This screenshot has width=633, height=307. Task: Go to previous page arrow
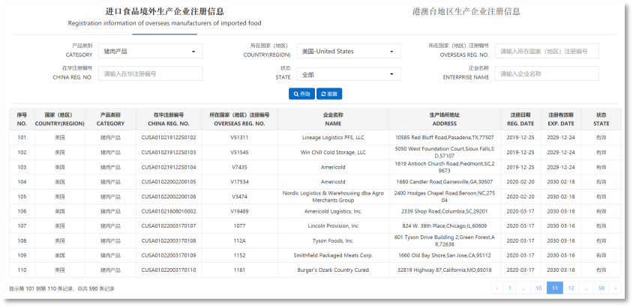coord(497,288)
